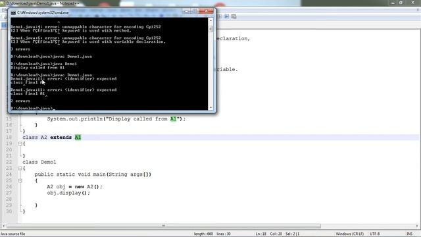Click the 'class Demo1' code line
This screenshot has width=421, height=237.
tap(39, 162)
